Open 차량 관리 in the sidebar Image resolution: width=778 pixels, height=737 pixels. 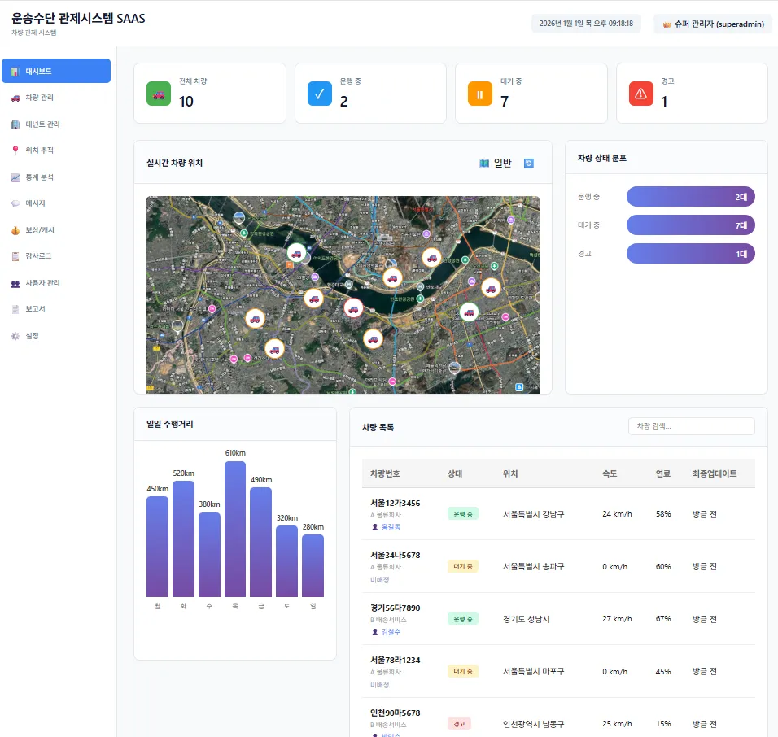point(39,98)
